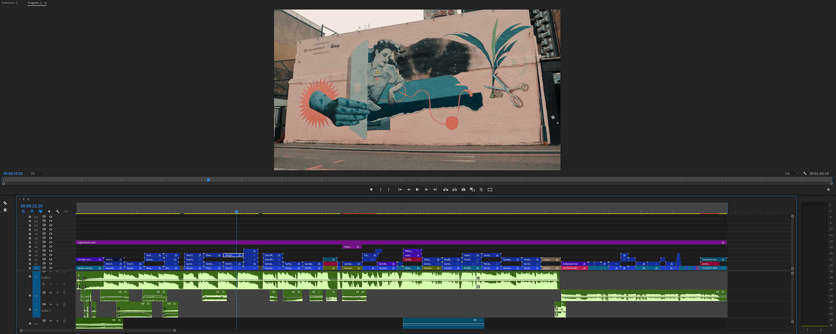
Task: Add keyframe on Audio 1 track
Action: point(57,284)
